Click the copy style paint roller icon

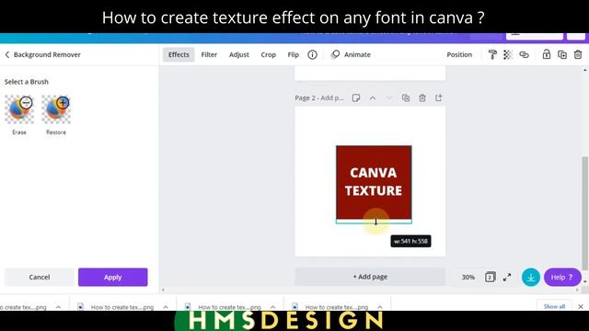[492, 55]
